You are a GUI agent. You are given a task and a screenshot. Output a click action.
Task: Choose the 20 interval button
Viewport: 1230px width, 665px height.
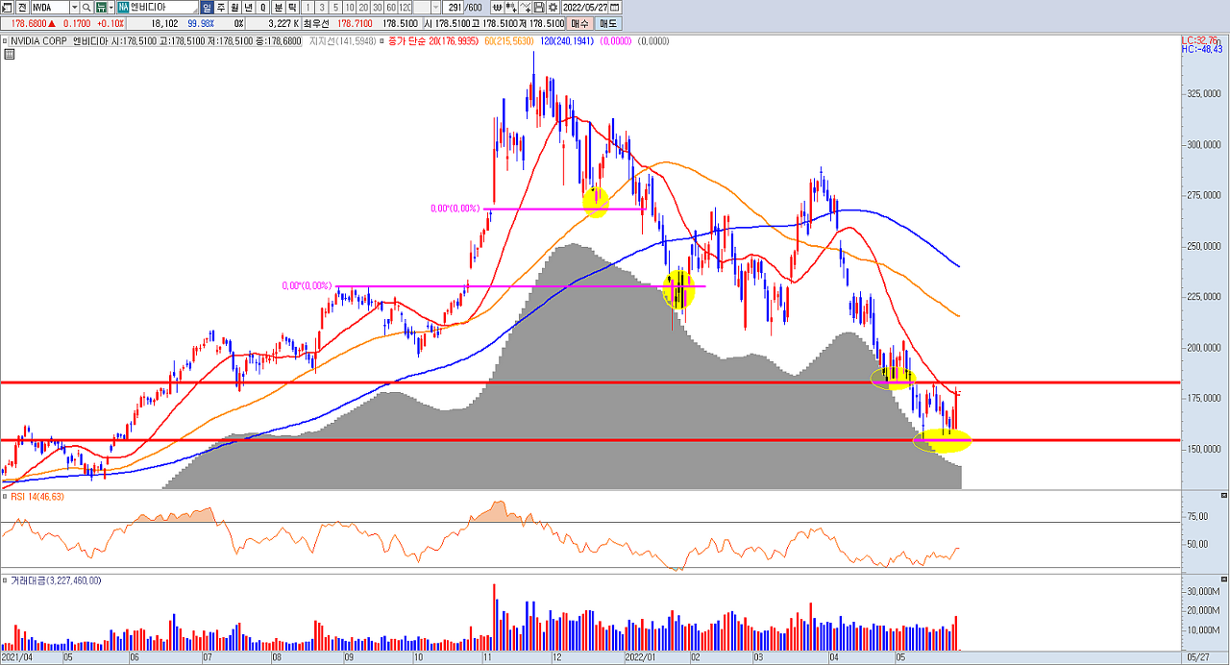(363, 7)
